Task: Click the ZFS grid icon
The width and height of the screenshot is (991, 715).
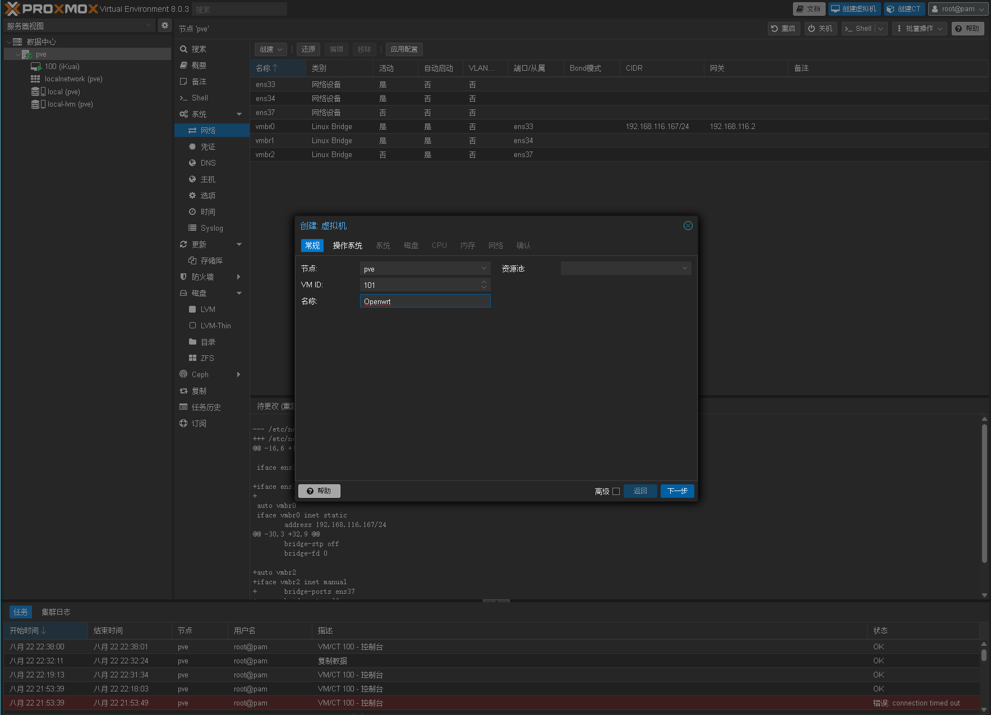Action: point(192,358)
